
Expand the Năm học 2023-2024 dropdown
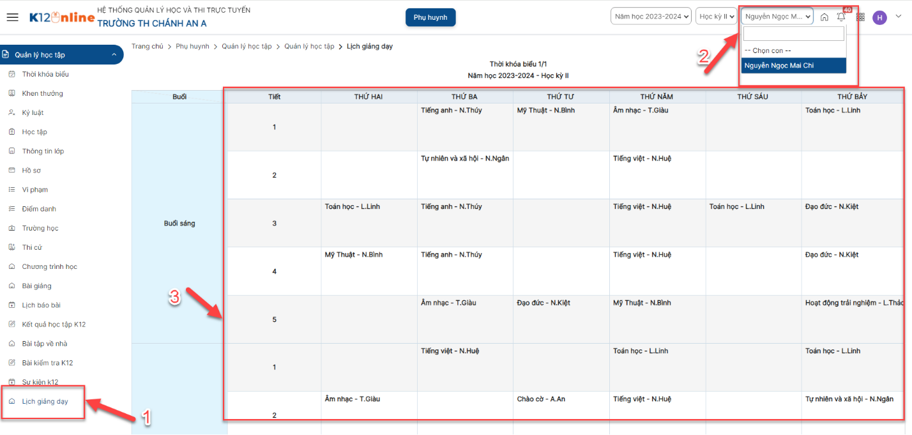coord(651,17)
